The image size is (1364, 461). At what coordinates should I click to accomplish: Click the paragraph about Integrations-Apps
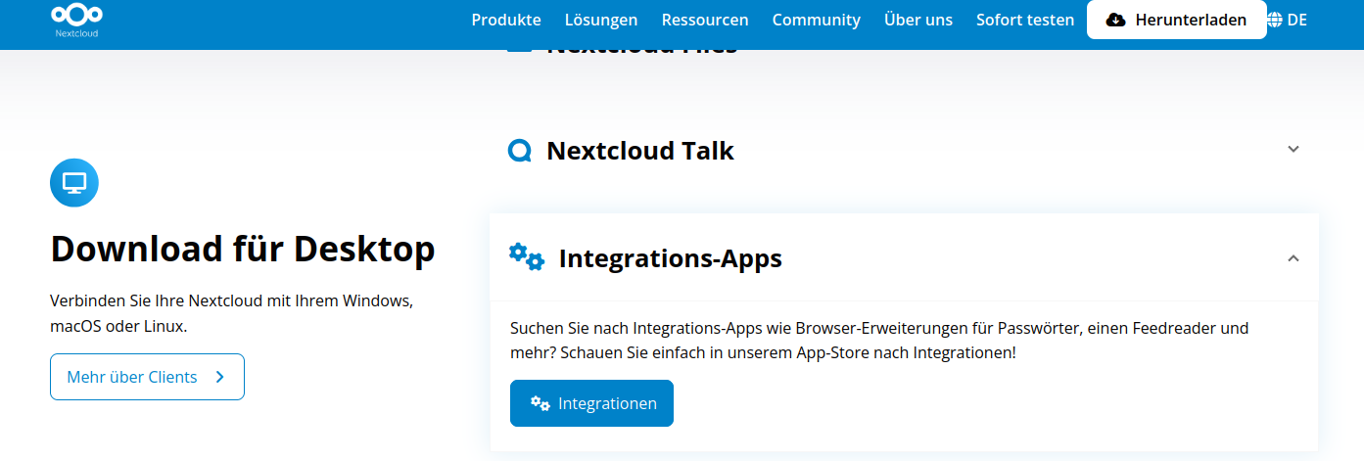coord(879,340)
